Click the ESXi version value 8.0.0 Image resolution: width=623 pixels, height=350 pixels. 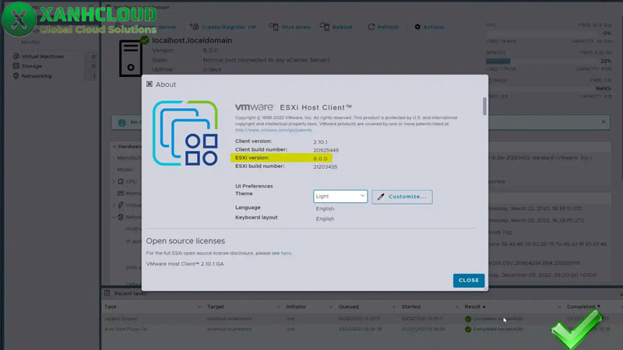click(x=320, y=159)
